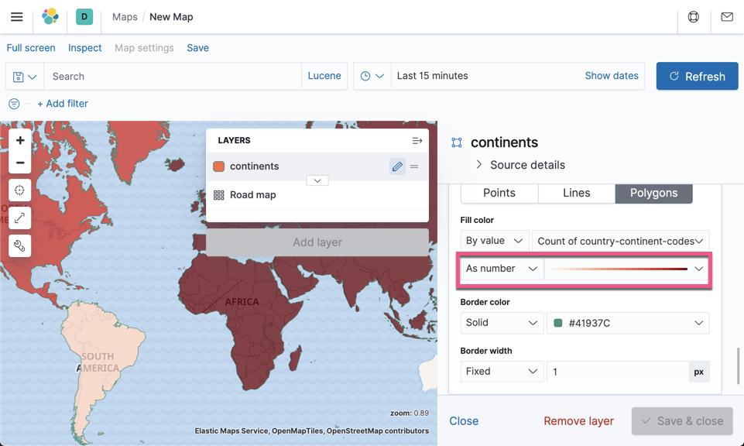
Task: Click the filter options icon
Action: point(14,104)
